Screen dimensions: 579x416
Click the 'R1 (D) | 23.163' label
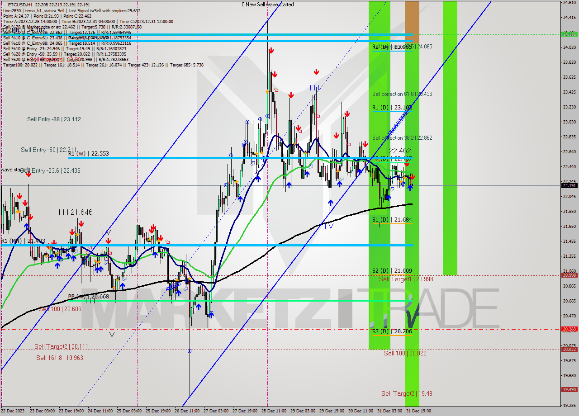click(x=392, y=108)
